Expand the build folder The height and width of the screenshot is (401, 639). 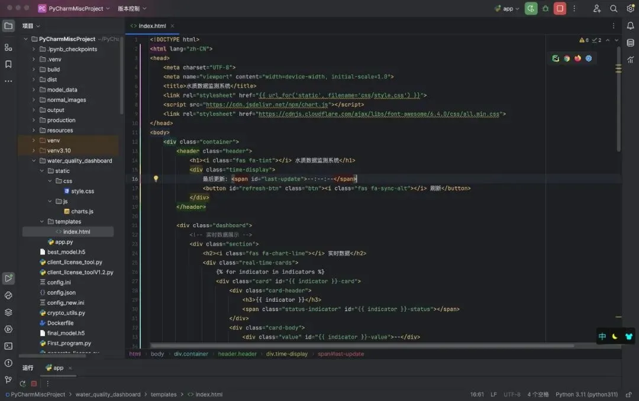pos(34,70)
